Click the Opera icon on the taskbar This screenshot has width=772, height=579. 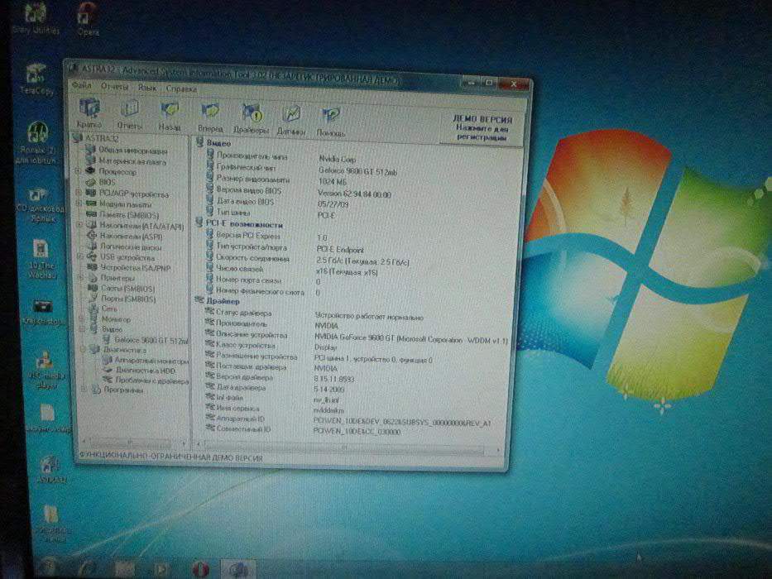(x=200, y=570)
